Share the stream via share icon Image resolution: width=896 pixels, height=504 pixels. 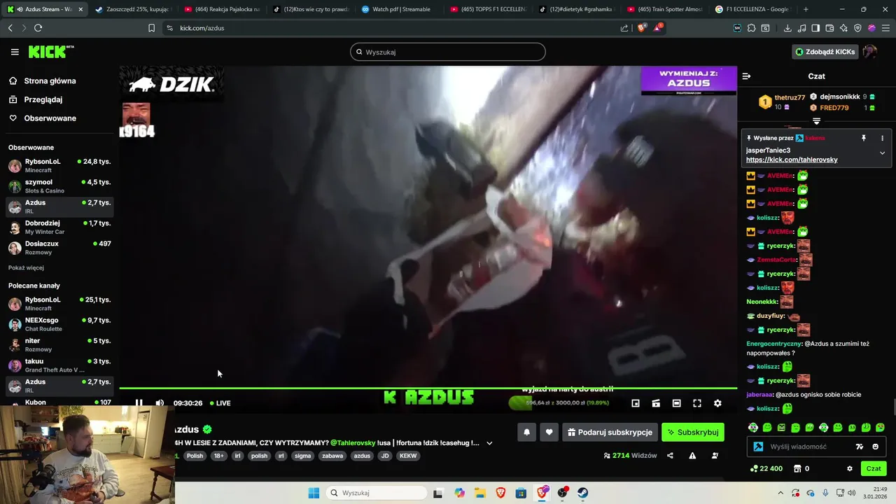pyautogui.click(x=670, y=456)
